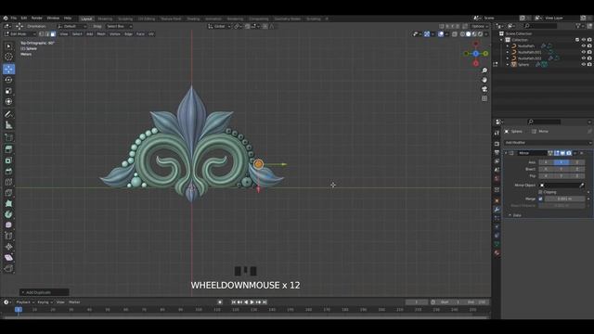Select the Extrude Region tool

[8, 149]
